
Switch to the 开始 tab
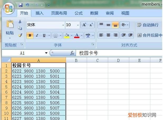click(24, 13)
